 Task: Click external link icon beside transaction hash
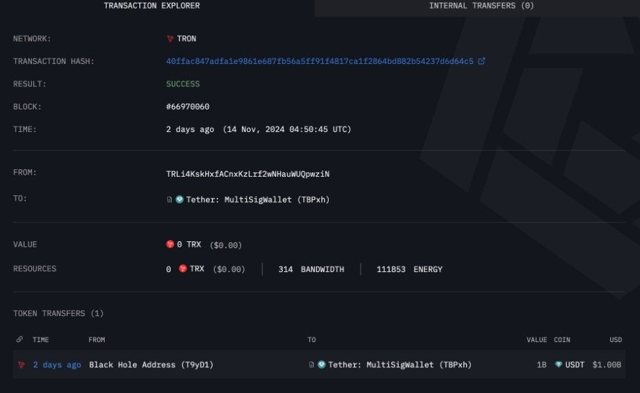point(482,61)
